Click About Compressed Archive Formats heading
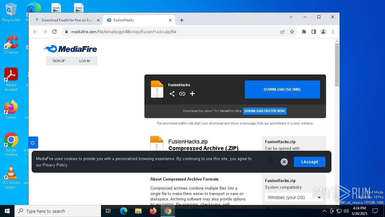This screenshot has width=385, height=217. 184,179
